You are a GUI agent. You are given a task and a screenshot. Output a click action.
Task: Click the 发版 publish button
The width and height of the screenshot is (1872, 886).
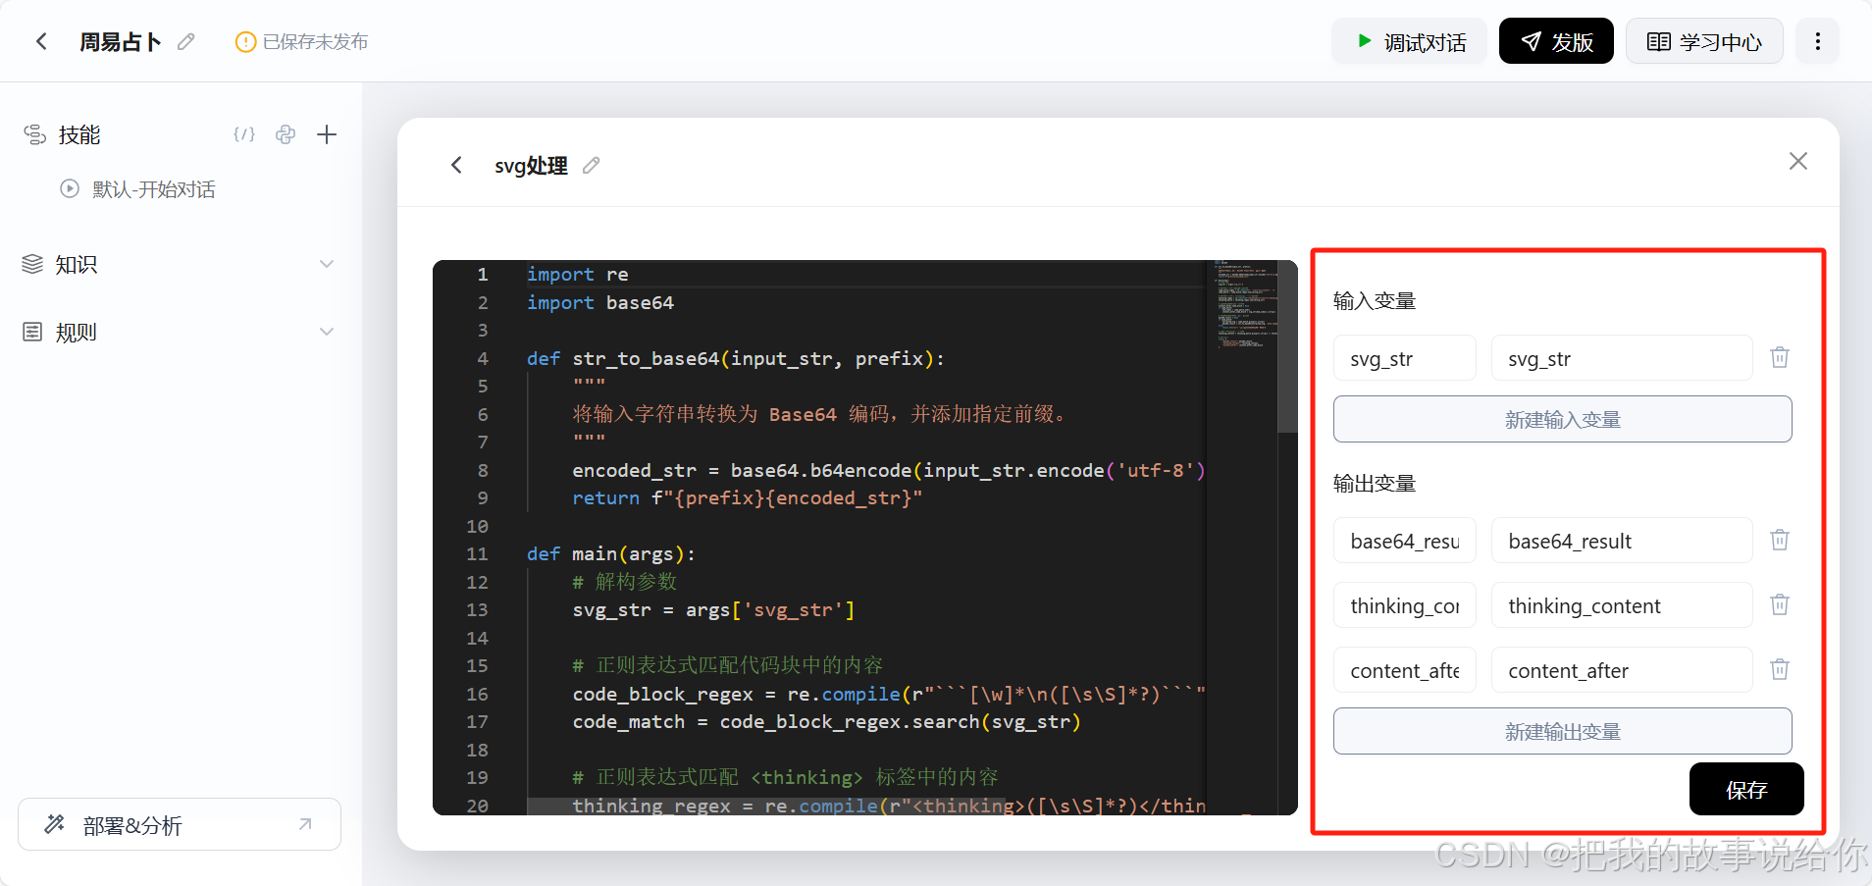pyautogui.click(x=1556, y=41)
